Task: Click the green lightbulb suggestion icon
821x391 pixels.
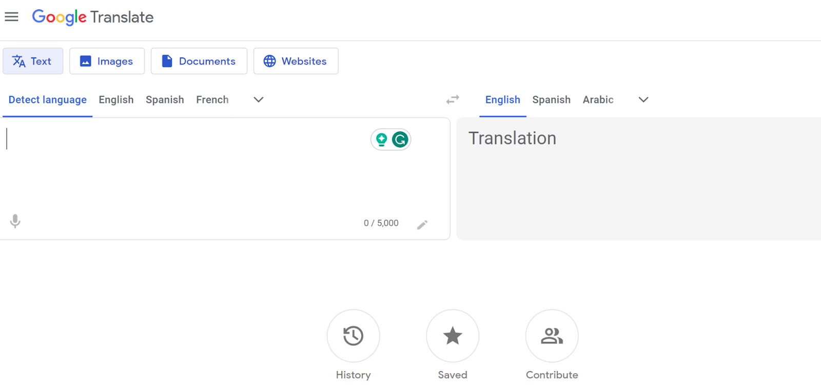Action: (381, 139)
